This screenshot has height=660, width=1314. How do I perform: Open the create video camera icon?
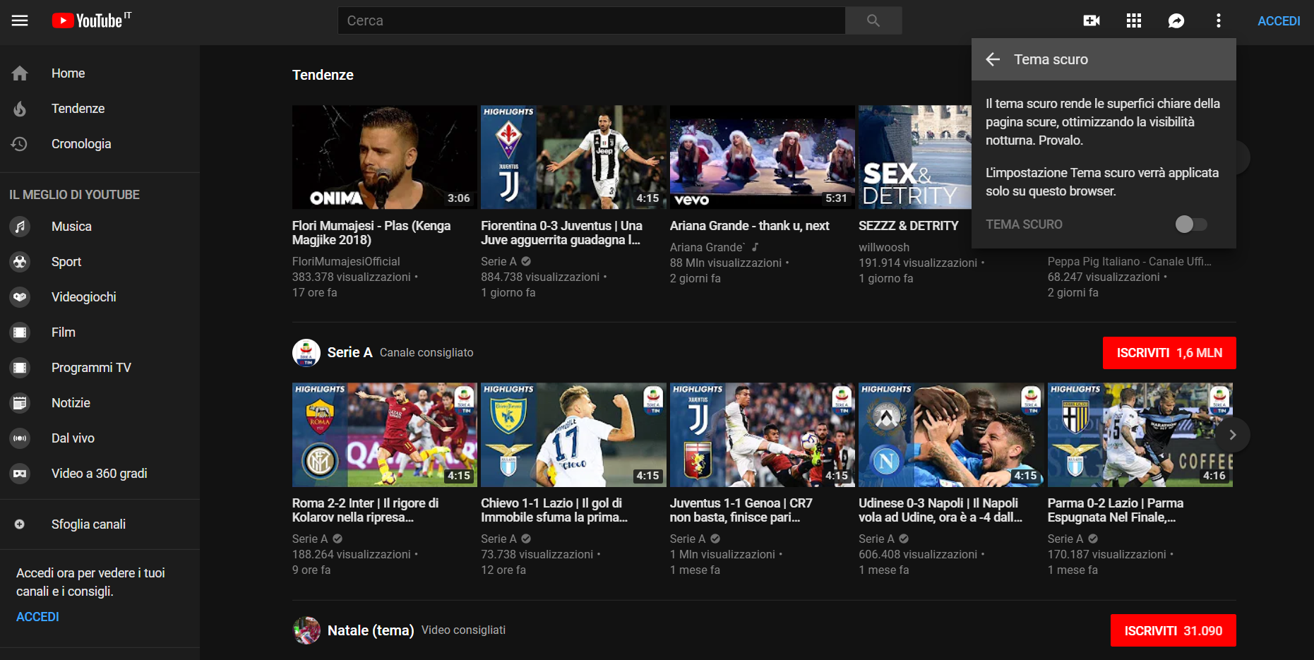[x=1091, y=20]
